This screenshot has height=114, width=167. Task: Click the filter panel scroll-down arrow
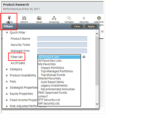(x=97, y=104)
